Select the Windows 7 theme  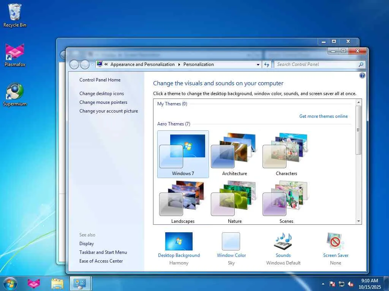click(x=183, y=154)
